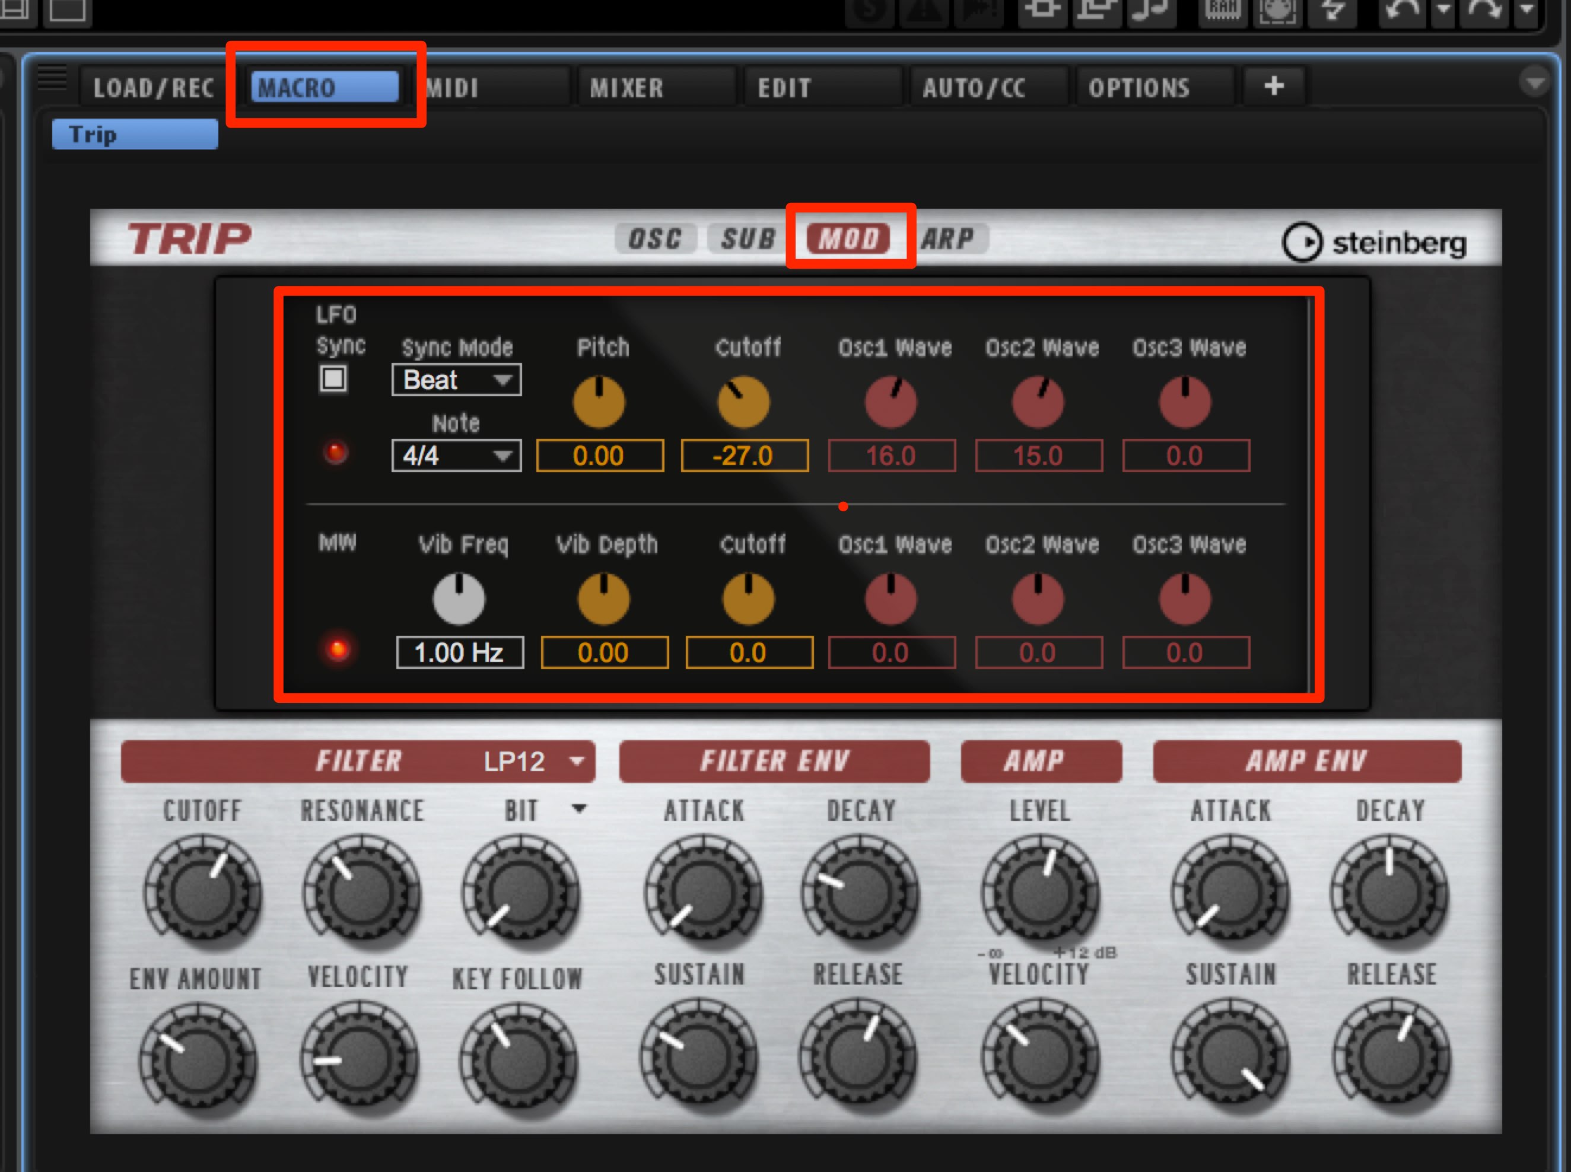Expand the round arrow menu right of the tabs

(x=1535, y=82)
